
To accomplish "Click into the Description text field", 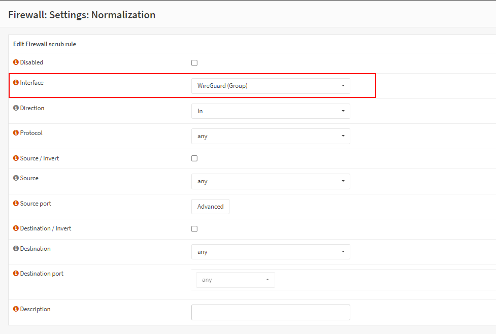I will pos(271,312).
